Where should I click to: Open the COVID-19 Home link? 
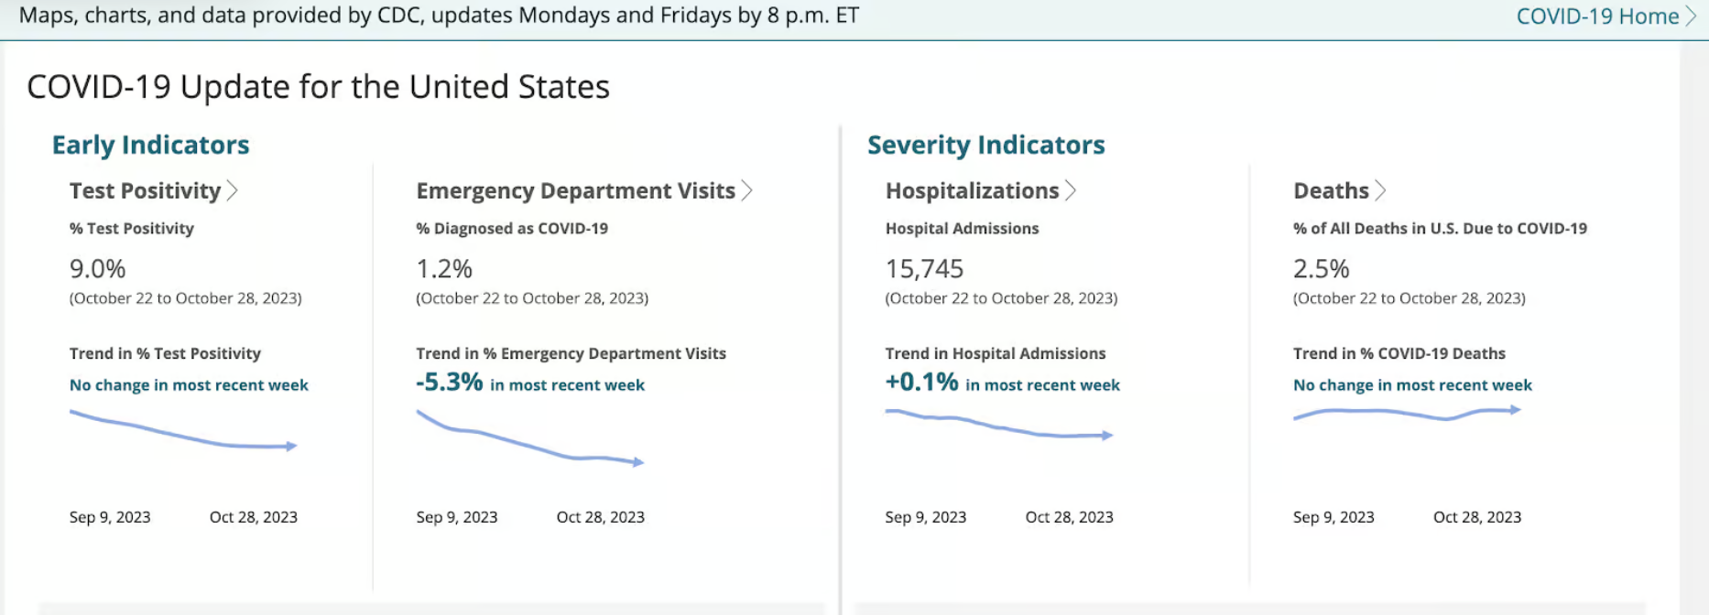coord(1596,16)
